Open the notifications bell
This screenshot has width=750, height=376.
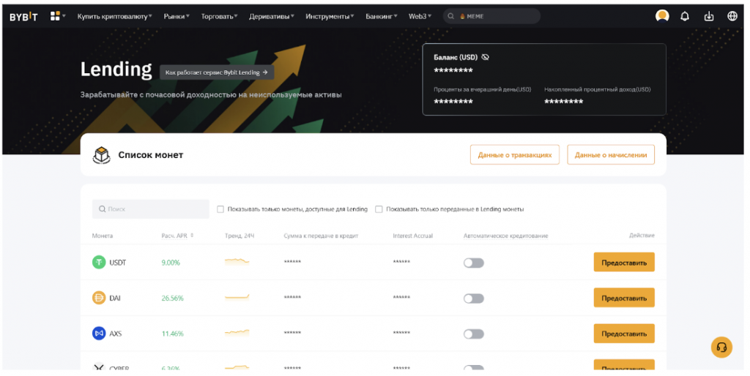coord(685,16)
